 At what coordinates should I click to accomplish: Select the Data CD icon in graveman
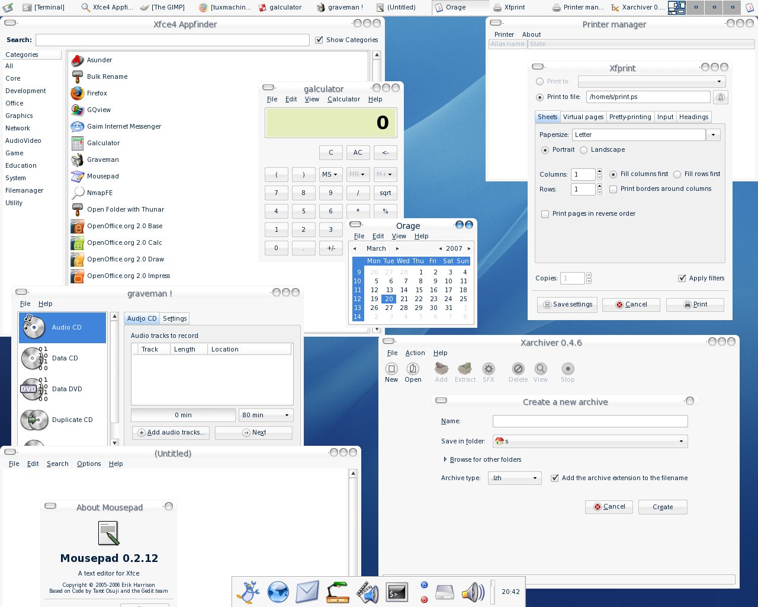(34, 358)
